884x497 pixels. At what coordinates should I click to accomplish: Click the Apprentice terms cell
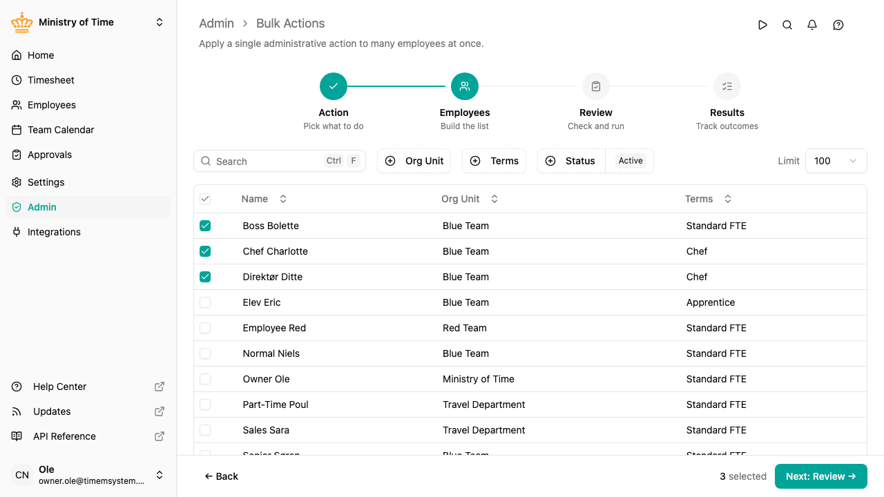pyautogui.click(x=711, y=302)
